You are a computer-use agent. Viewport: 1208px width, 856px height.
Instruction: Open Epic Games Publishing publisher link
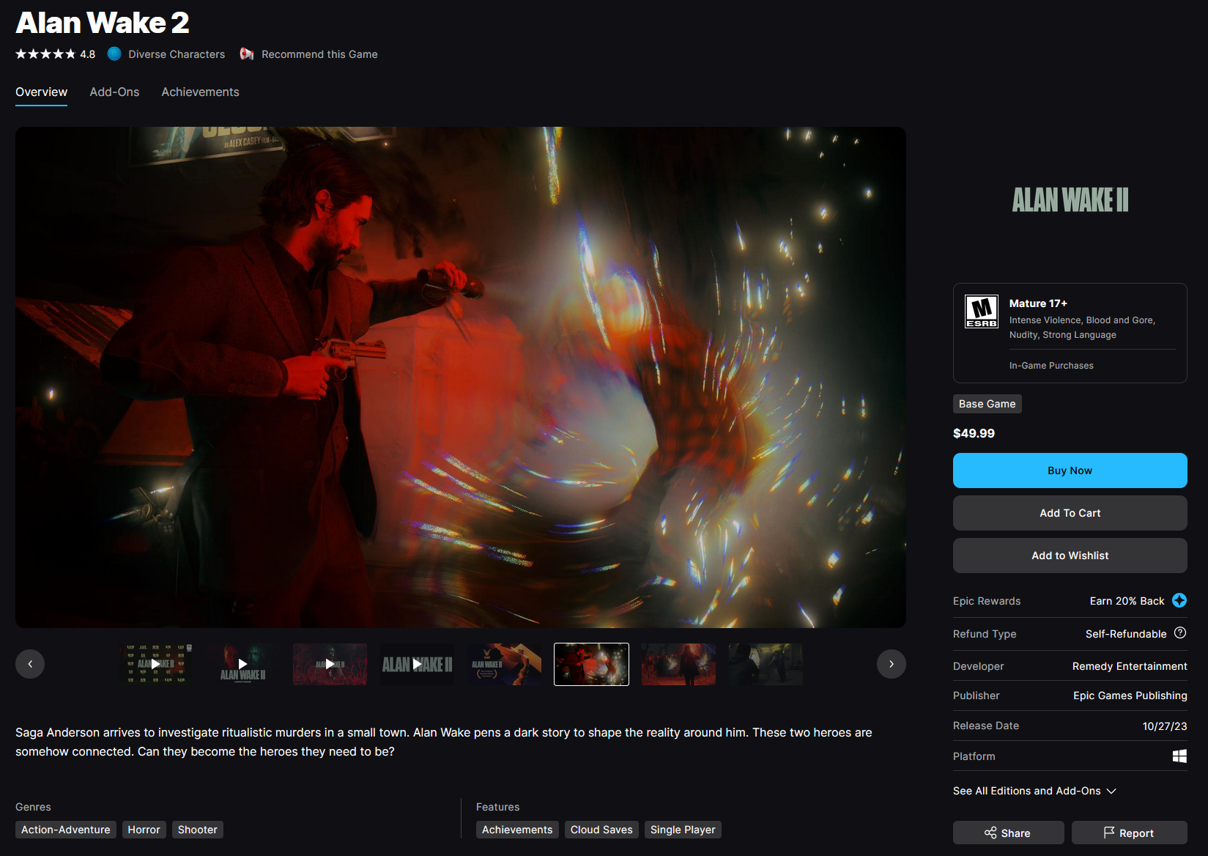pyautogui.click(x=1130, y=695)
